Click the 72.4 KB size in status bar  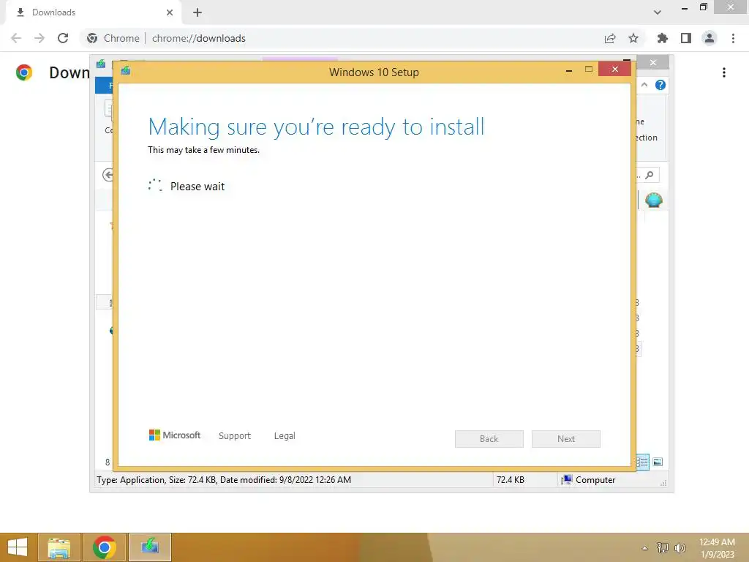[x=510, y=480]
